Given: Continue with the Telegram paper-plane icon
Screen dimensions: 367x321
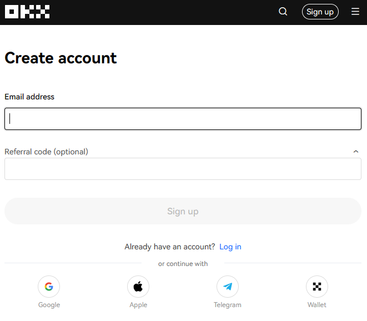Looking at the screenshot, I should pos(228,287).
